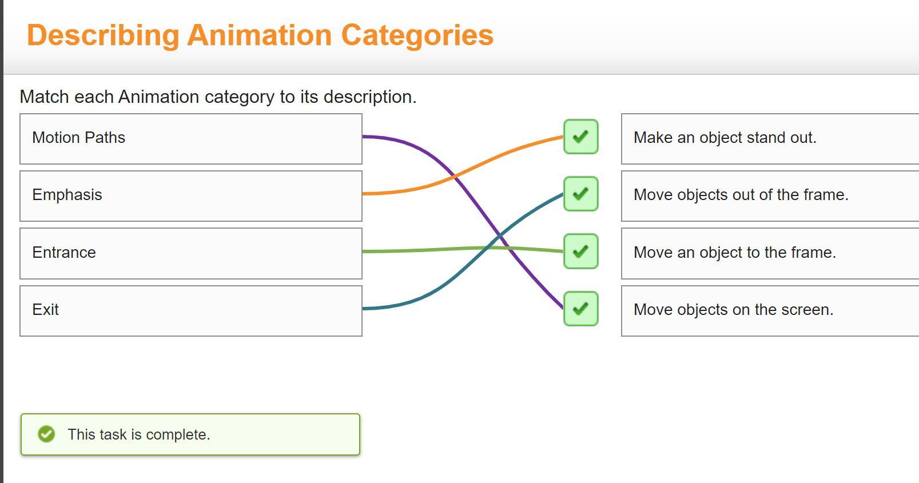
Task: Click the checkmark beside 'Move objects out of the frame'
Action: tap(580, 194)
